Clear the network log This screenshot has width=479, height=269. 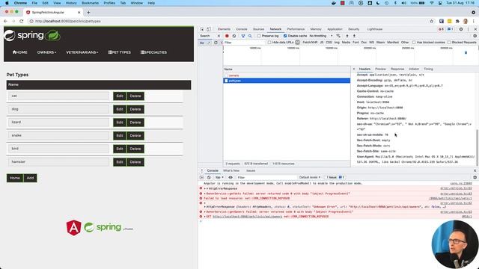click(x=234, y=36)
